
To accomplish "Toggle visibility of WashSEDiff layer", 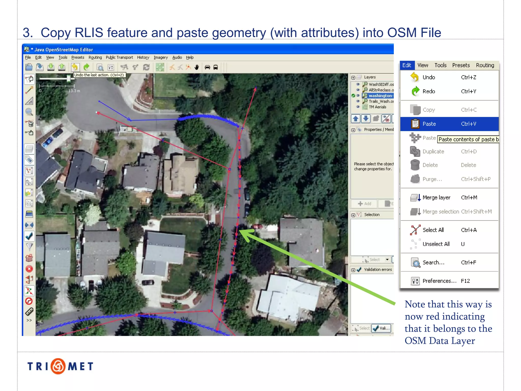I will (x=358, y=84).
